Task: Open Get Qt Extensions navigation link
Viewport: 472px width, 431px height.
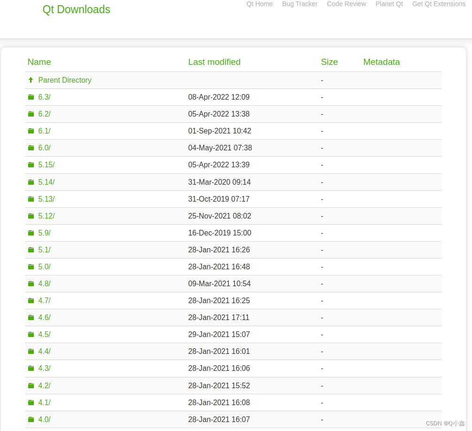Action: coord(439,4)
